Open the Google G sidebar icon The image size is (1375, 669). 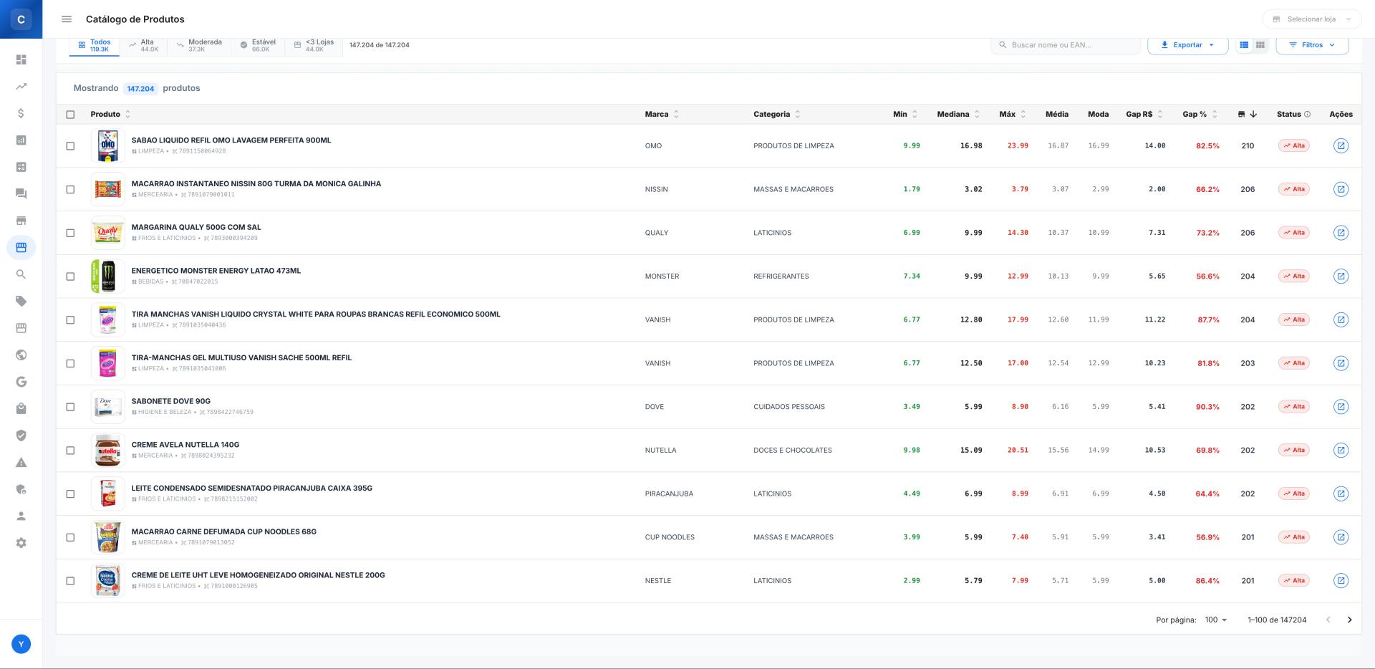coord(21,382)
